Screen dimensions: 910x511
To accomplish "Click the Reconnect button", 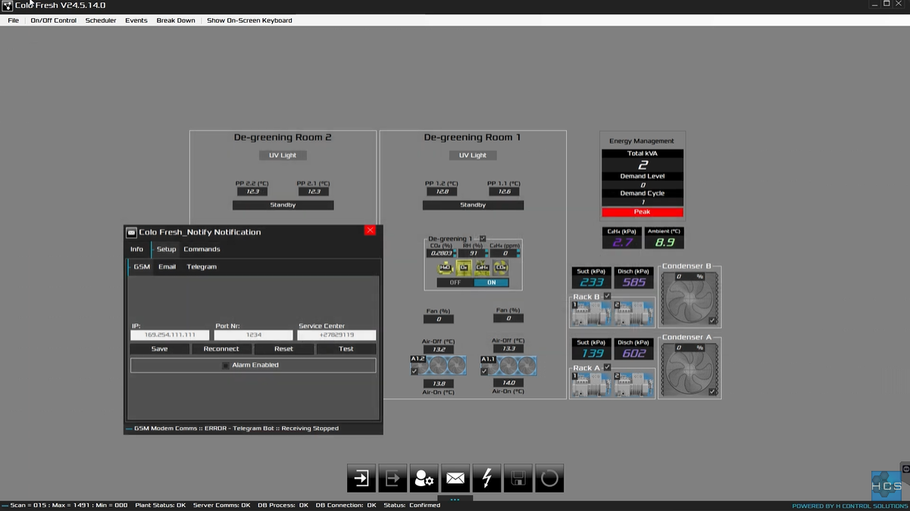I will tap(221, 349).
